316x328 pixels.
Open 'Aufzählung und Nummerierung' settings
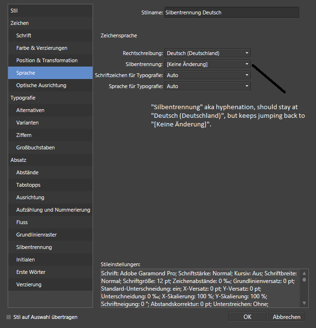pos(50,210)
